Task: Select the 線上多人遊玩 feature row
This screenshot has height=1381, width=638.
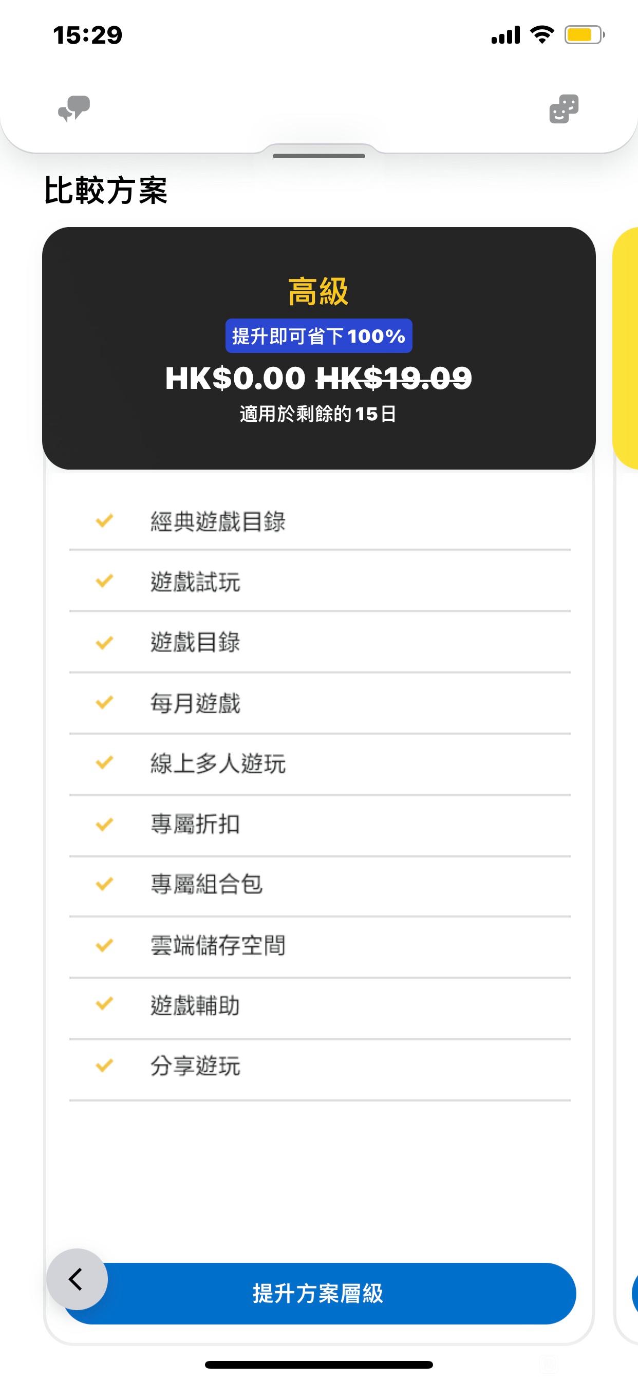Action: 320,763
